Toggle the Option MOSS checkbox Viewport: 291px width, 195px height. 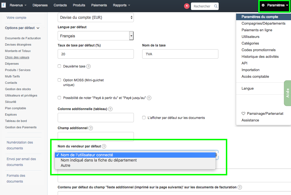(x=59, y=80)
